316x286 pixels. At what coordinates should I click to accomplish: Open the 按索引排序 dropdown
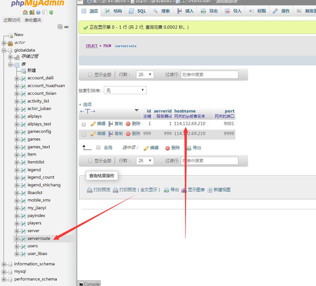(x=125, y=91)
